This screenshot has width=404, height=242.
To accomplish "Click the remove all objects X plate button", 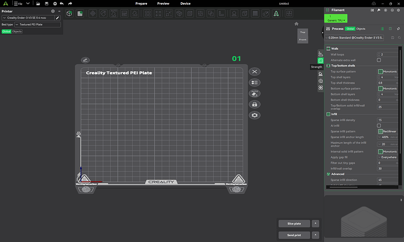I will 255,71.
